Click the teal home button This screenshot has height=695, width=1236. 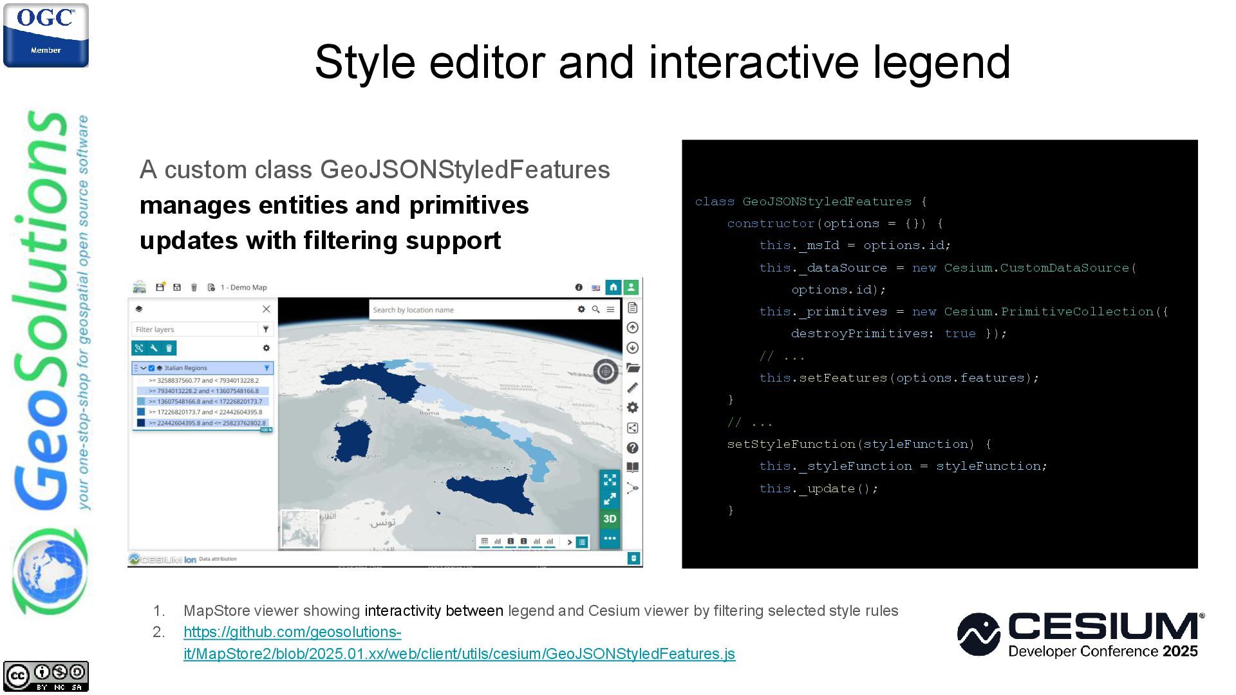click(x=613, y=287)
